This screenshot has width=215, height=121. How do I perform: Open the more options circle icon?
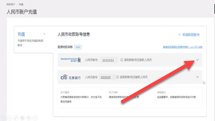35,118
